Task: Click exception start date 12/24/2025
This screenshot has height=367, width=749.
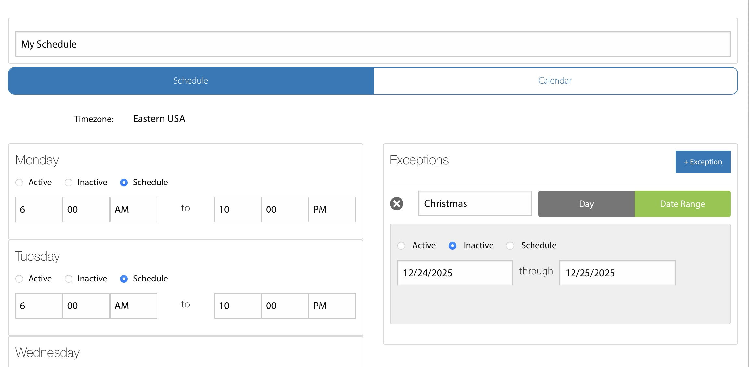Action: pos(455,273)
